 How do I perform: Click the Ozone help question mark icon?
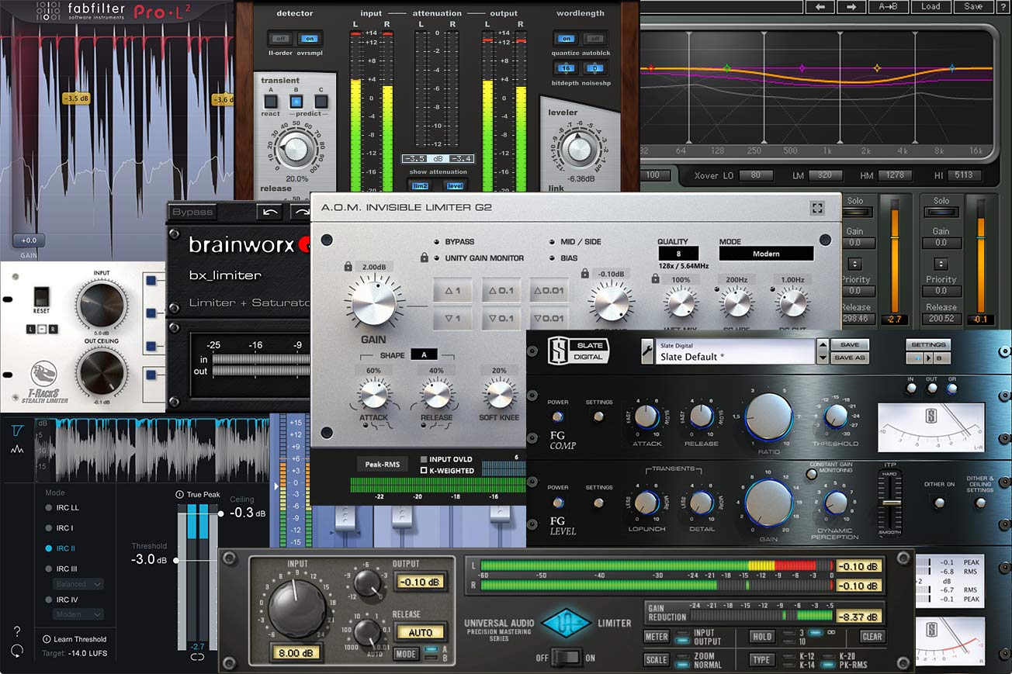[17, 631]
